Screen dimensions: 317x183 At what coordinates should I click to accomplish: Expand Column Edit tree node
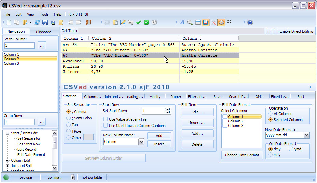7,160
